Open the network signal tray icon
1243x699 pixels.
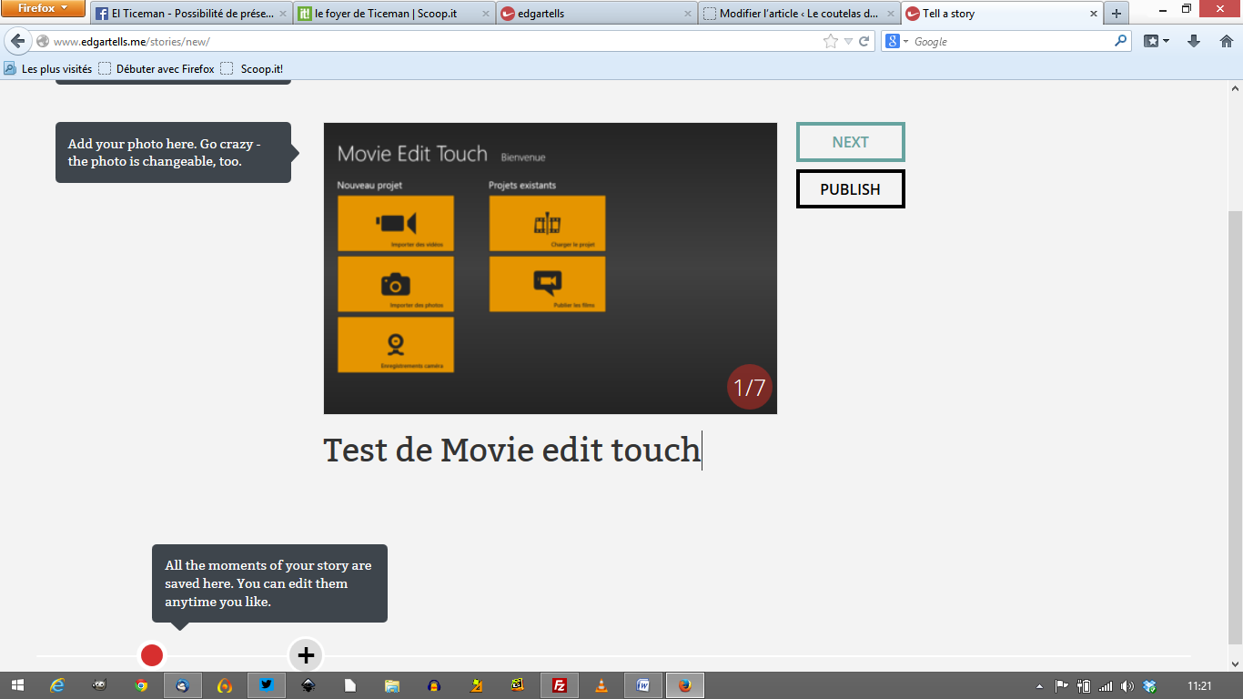pos(1106,685)
